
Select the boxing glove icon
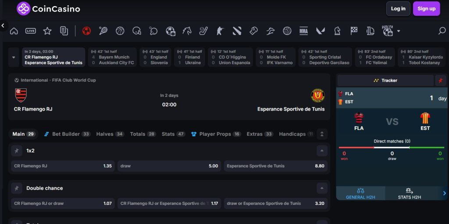253,31
